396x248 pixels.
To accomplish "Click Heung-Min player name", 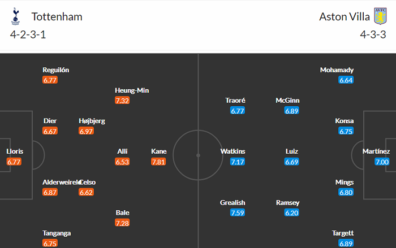I will (x=132, y=90).
